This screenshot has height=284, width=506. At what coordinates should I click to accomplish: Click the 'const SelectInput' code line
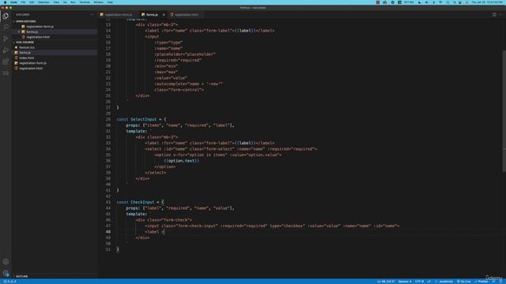point(142,119)
